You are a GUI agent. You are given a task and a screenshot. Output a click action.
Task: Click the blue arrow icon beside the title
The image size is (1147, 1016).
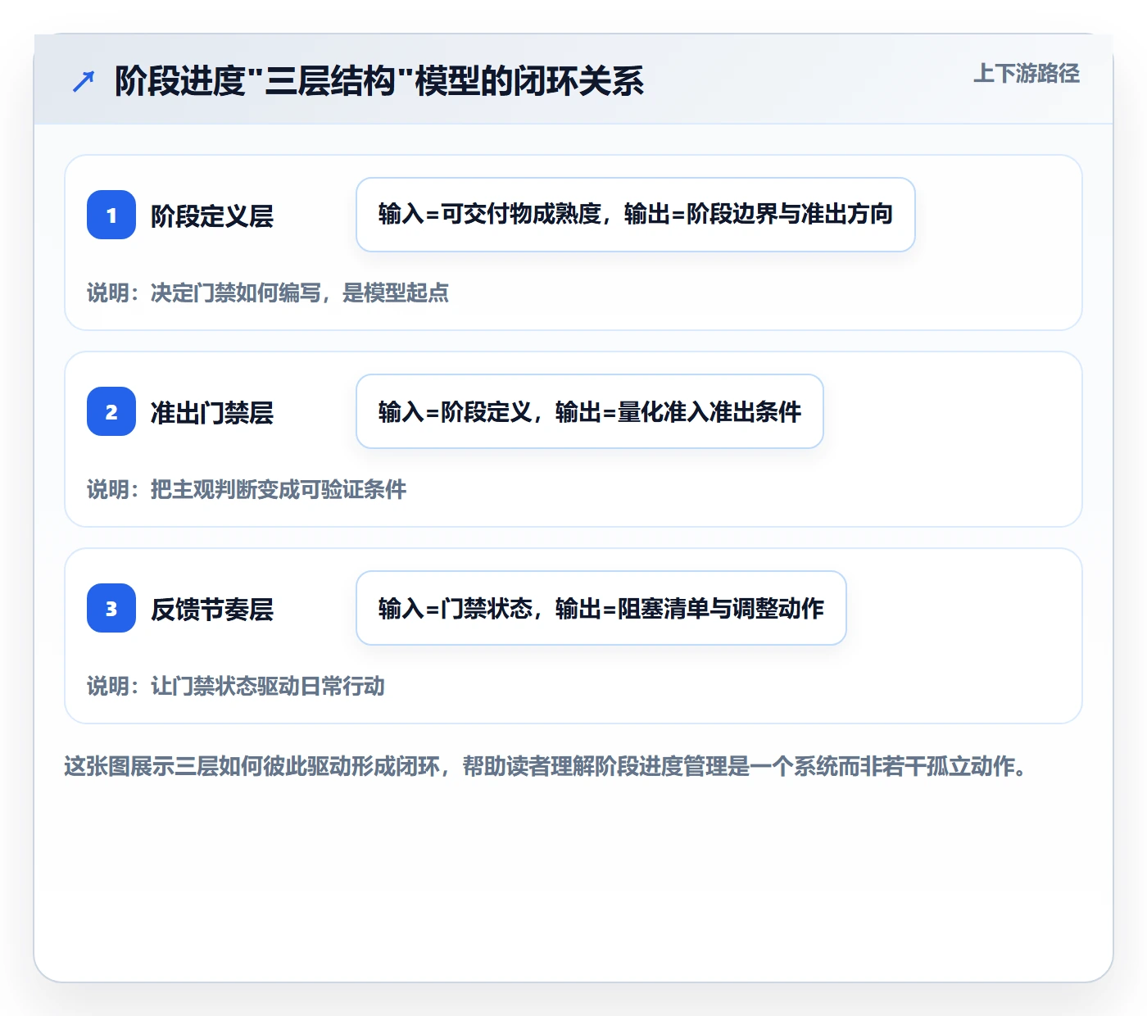[84, 81]
